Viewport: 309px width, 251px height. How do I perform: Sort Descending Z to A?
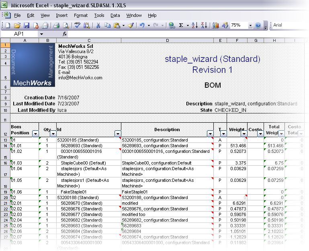(204, 25)
